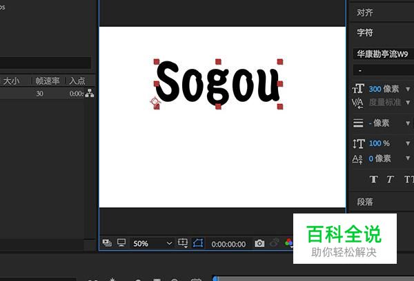
Task: Click the right-middle red handle of Sogou
Action: click(x=280, y=84)
